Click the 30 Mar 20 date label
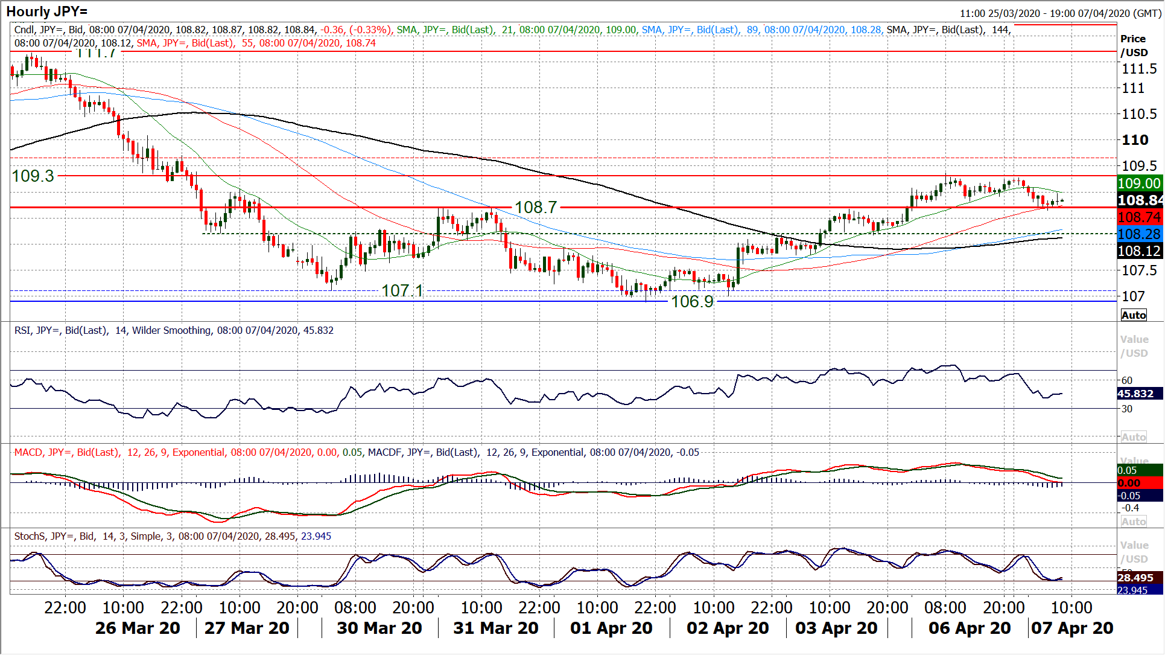The image size is (1165, 655). pyautogui.click(x=379, y=628)
